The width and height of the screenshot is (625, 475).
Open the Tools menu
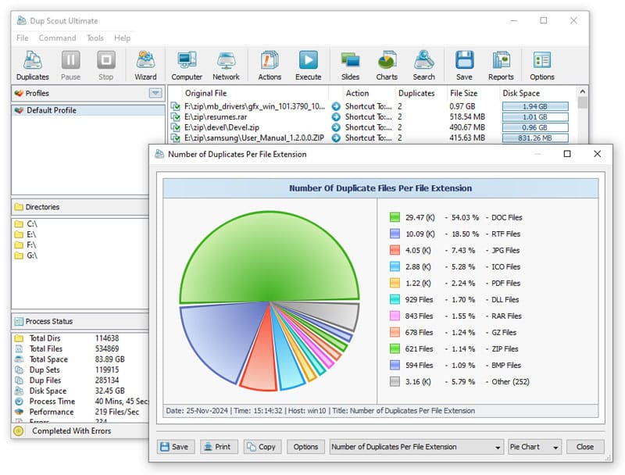tap(95, 37)
